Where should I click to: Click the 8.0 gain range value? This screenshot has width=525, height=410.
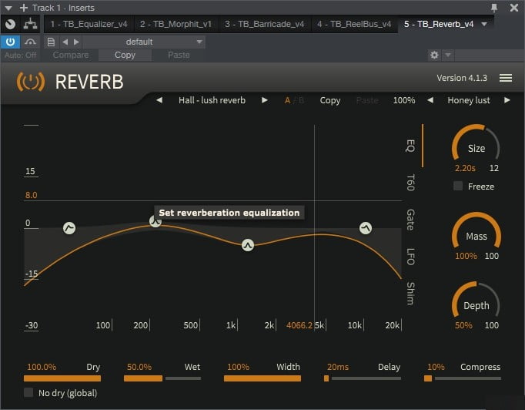(31, 195)
